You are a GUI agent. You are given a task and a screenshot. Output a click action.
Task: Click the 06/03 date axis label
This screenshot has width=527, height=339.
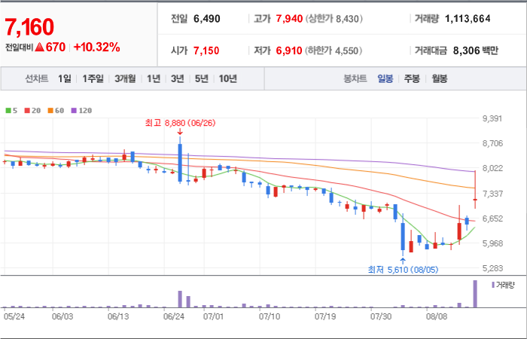[x=62, y=317]
